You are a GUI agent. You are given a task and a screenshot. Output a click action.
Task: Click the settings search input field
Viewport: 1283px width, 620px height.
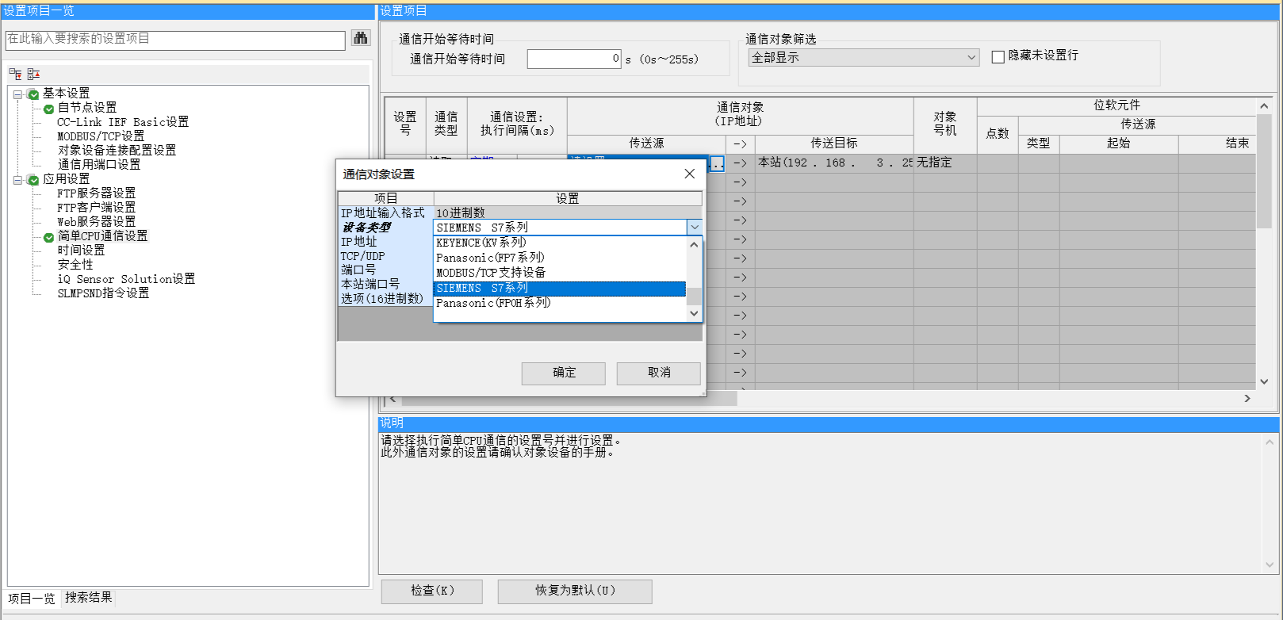click(175, 39)
